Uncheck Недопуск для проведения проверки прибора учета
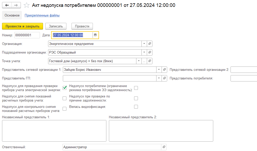 click(x=65, y=88)
